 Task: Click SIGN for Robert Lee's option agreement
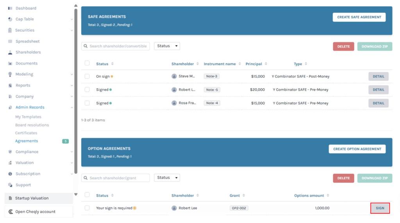(x=380, y=208)
